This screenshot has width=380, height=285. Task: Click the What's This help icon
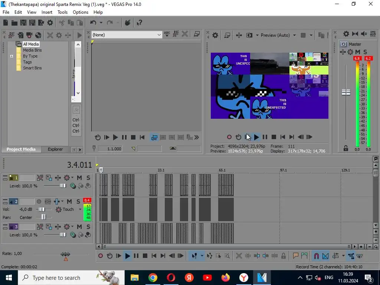click(140, 23)
